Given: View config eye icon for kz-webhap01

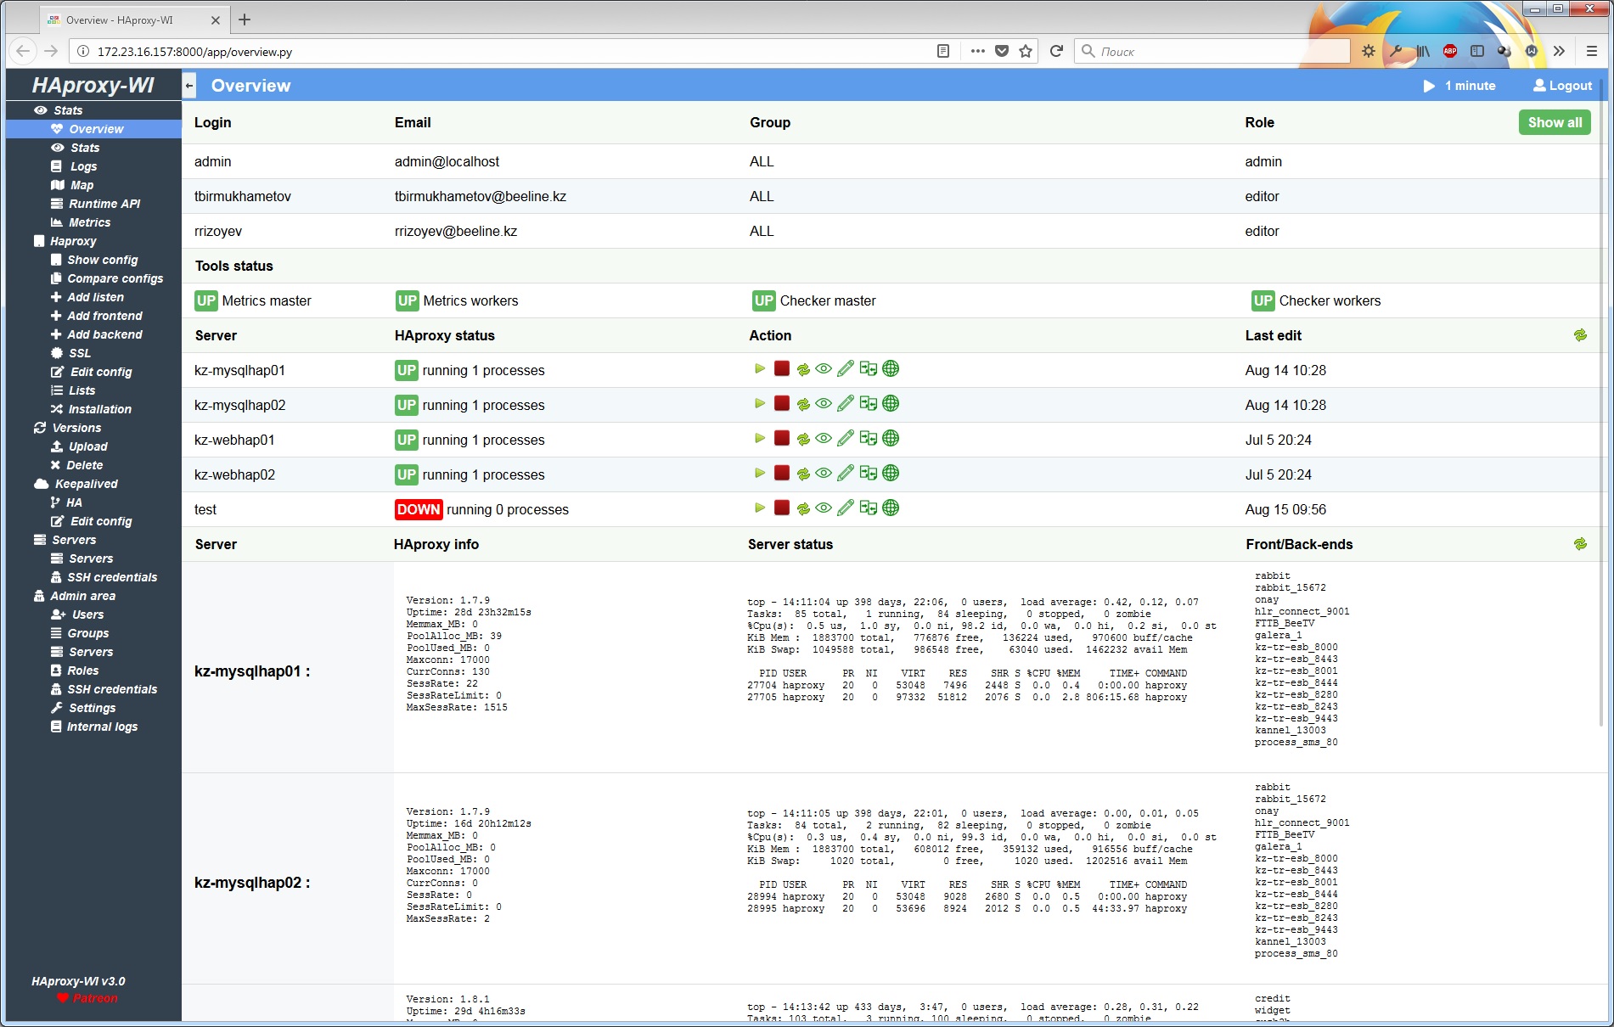Looking at the screenshot, I should coord(824,439).
